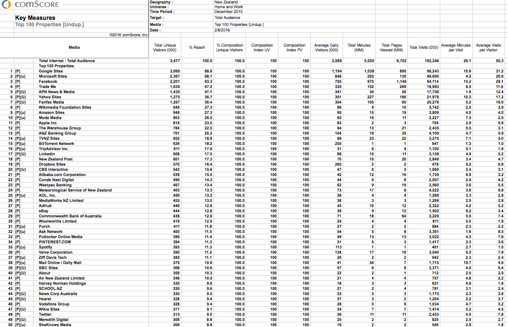Select the New Zealand Post cell

point(56,159)
